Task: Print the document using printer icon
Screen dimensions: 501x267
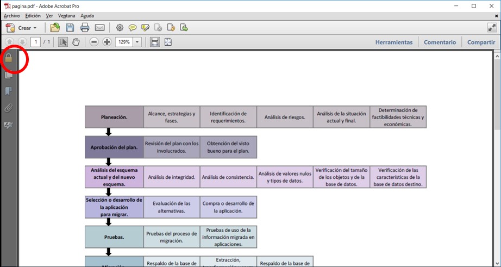Action: pos(85,28)
